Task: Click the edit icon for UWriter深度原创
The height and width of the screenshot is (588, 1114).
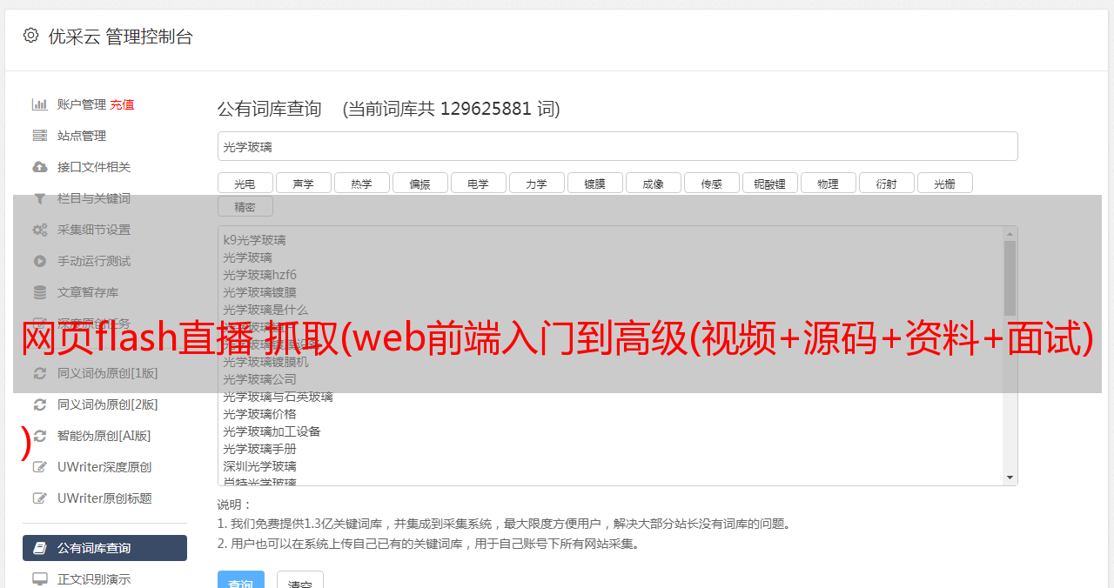Action: point(40,467)
